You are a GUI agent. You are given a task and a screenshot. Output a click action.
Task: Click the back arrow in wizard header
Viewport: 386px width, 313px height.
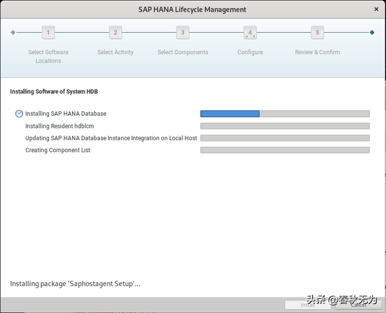pos(13,32)
